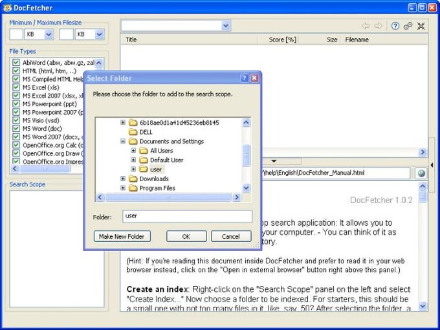Click the DocFetcher app icon in title bar
This screenshot has width=440, height=330.
[7, 8]
